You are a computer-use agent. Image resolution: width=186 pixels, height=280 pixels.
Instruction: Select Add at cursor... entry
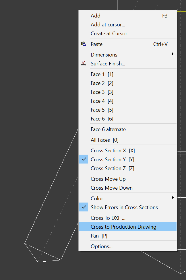[x=128, y=25]
